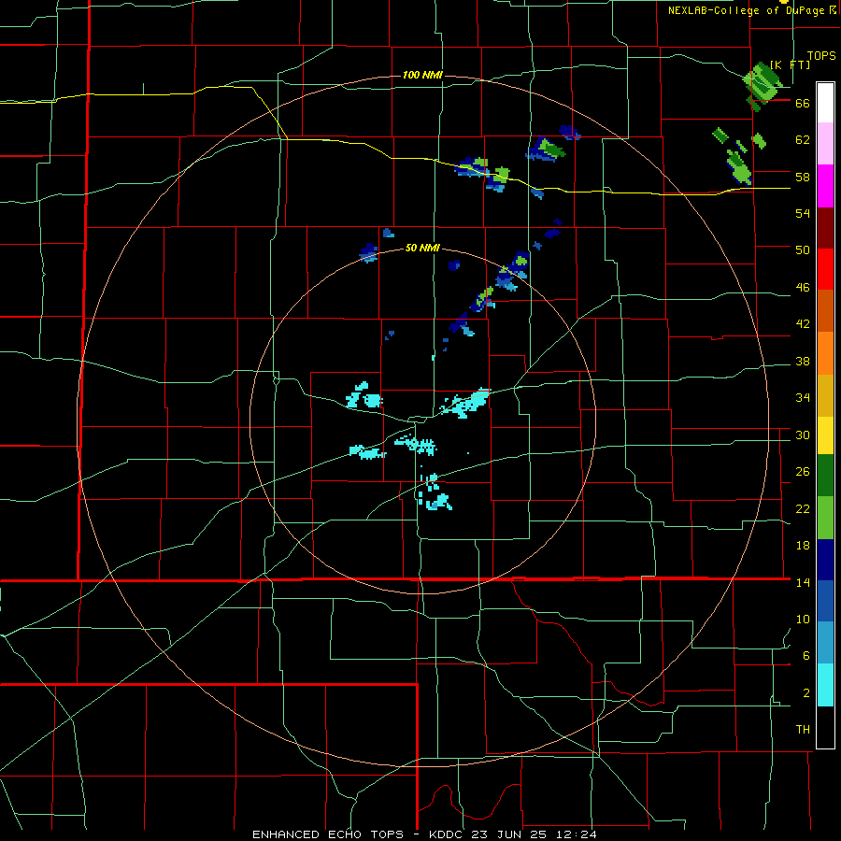The height and width of the screenshot is (841, 841).
Task: Click the dark orange swatch between 46 and 42
Action: (x=825, y=311)
